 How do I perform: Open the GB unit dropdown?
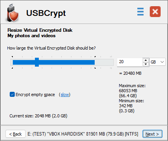pos(158,62)
